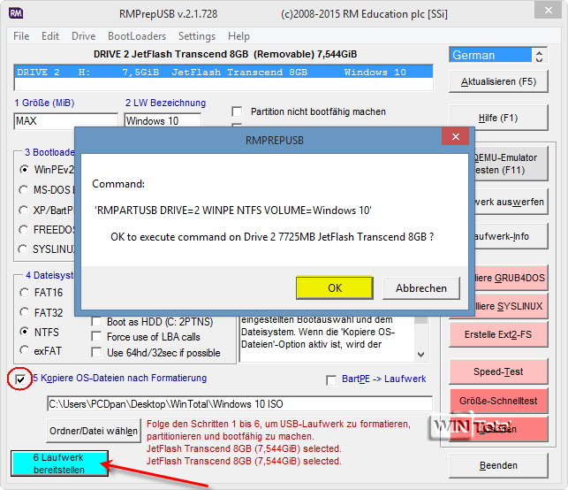Select FAT16 file system option
The height and width of the screenshot is (490, 568).
[x=24, y=293]
